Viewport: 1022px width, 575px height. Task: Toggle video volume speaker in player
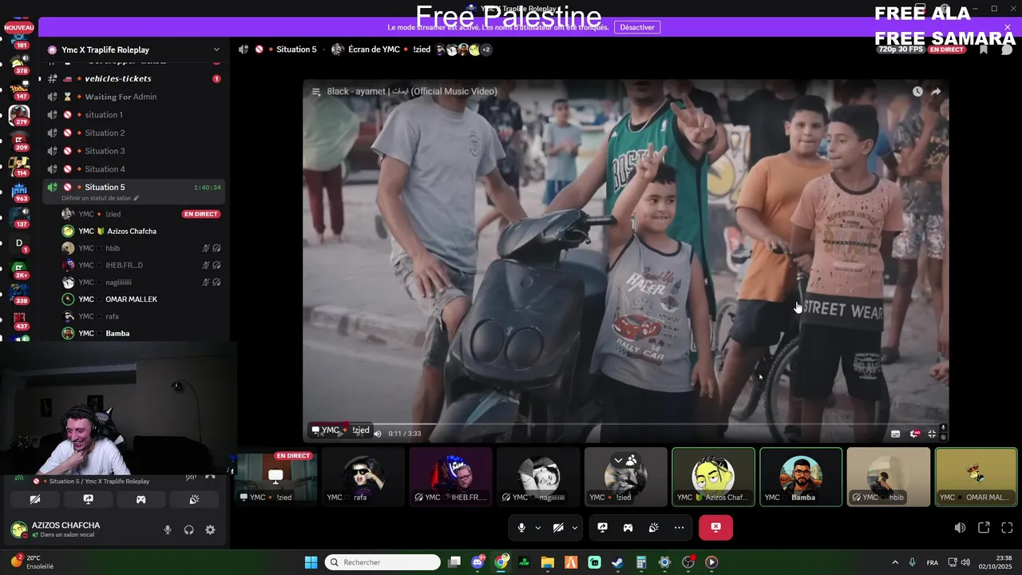click(378, 434)
